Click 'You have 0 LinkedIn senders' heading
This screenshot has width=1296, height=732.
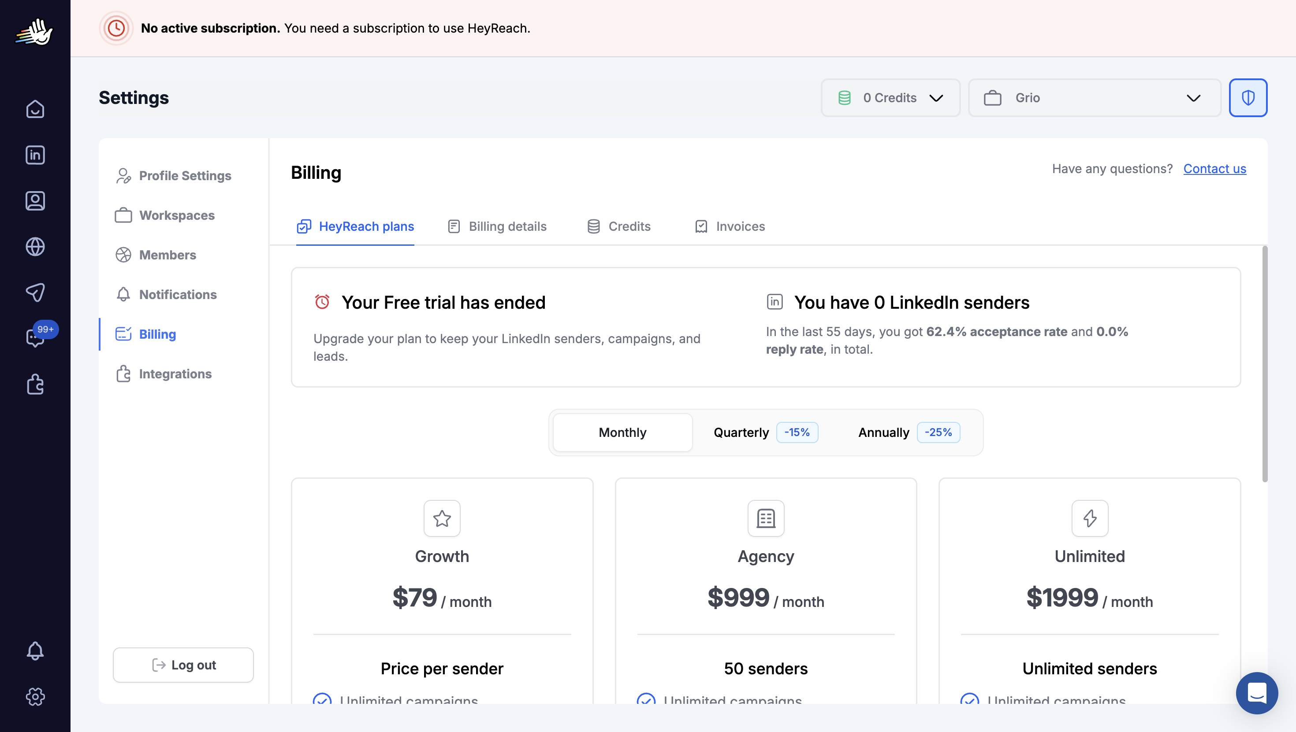[912, 302]
